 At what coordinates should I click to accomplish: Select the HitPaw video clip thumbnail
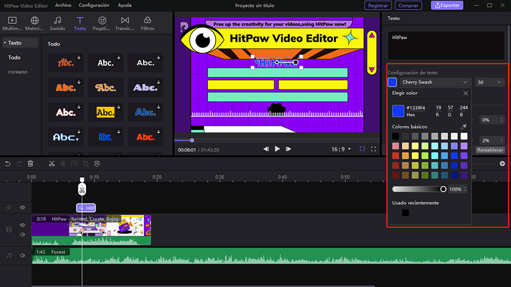[x=91, y=230]
